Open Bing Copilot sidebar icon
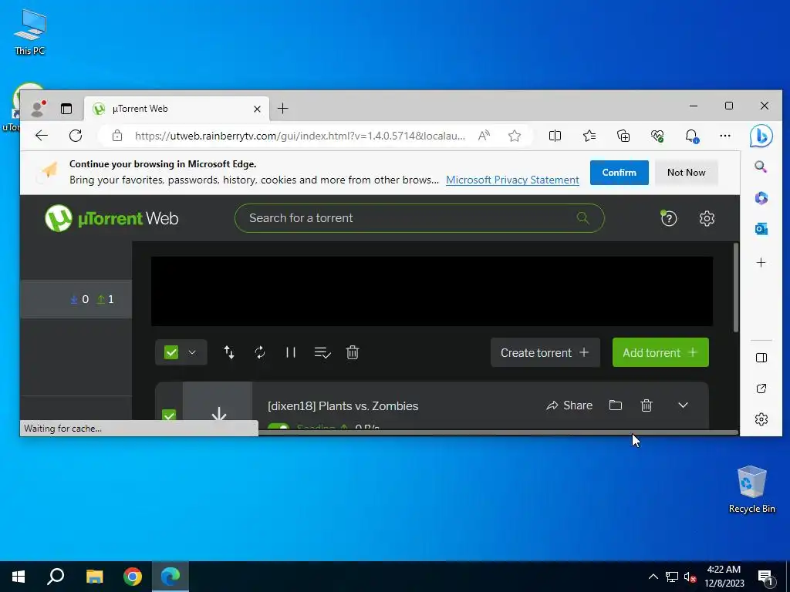The height and width of the screenshot is (592, 790). (761, 136)
